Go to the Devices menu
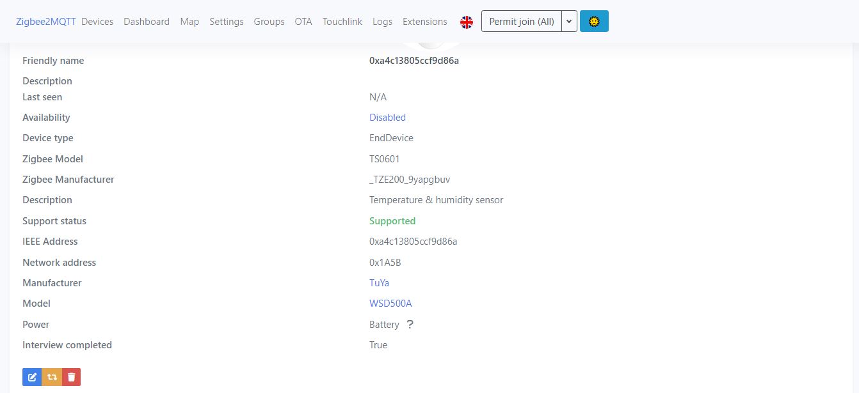859x393 pixels. (97, 21)
